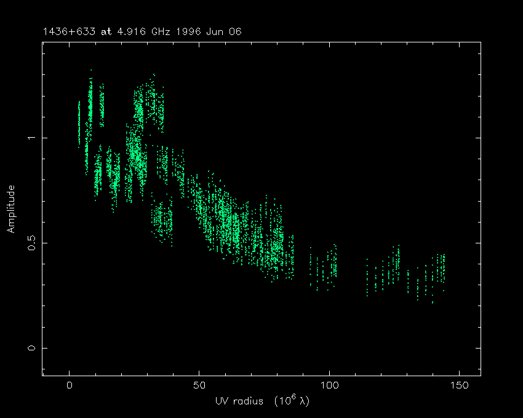Screen dimensions: 523x418
Task: Click the y-axis tick label "0"
Action: [31, 348]
